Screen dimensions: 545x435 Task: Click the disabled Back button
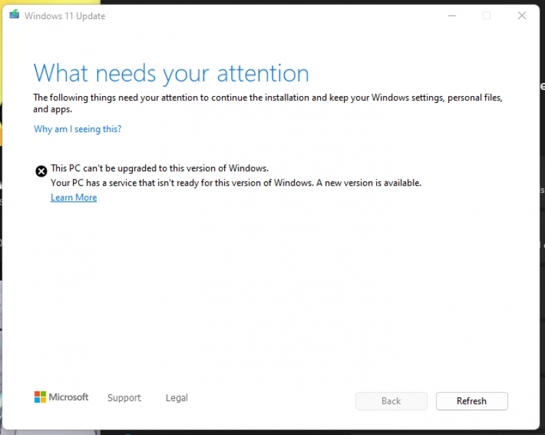(x=391, y=401)
